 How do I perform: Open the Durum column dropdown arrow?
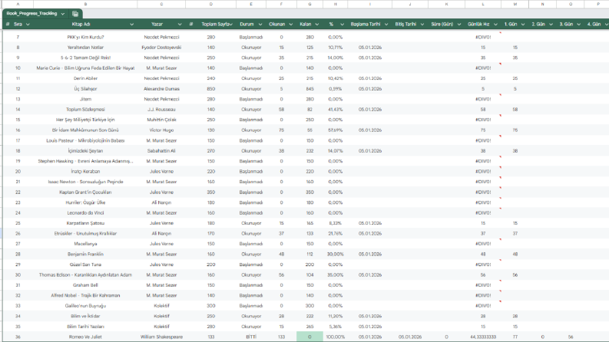click(260, 24)
